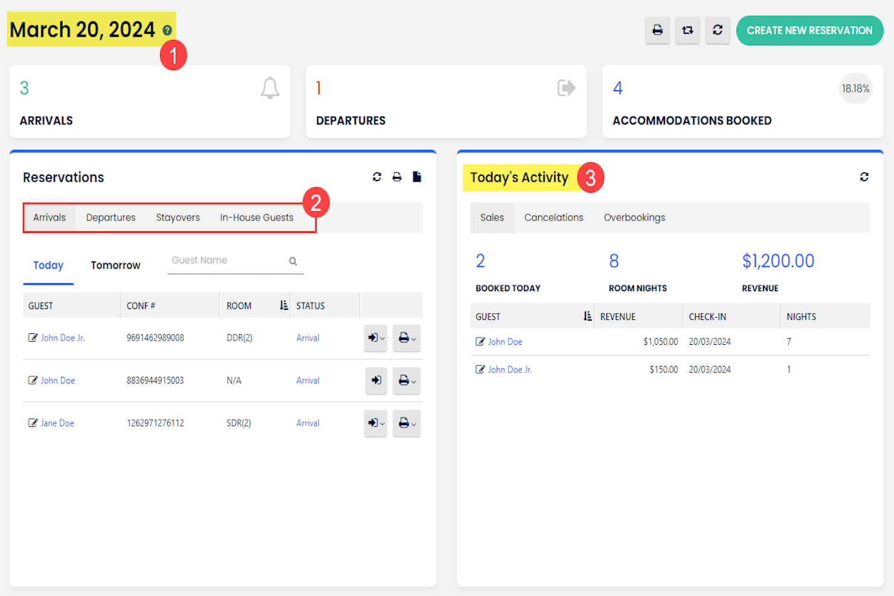The height and width of the screenshot is (596, 894).
Task: Click the print icon in the top toolbar
Action: 658,30
